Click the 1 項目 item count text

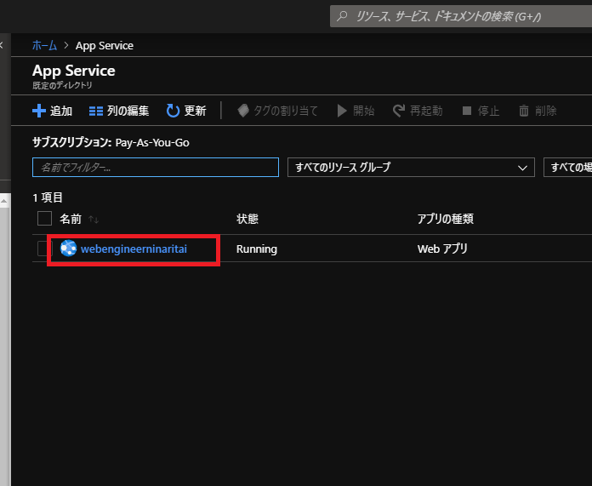(48, 197)
